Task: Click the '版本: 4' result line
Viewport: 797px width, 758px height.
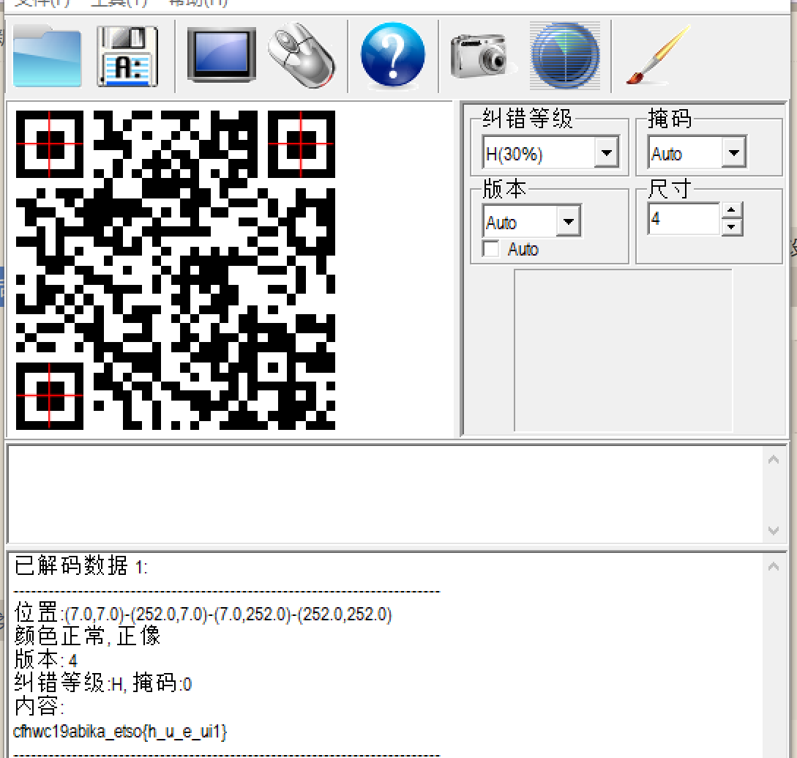Action: click(46, 660)
